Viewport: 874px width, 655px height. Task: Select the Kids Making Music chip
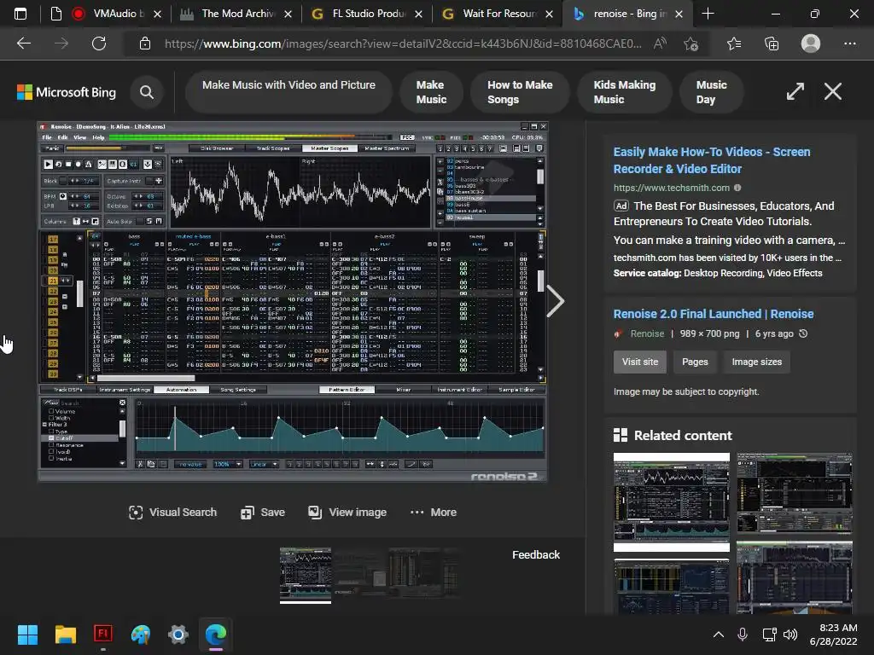pos(624,92)
